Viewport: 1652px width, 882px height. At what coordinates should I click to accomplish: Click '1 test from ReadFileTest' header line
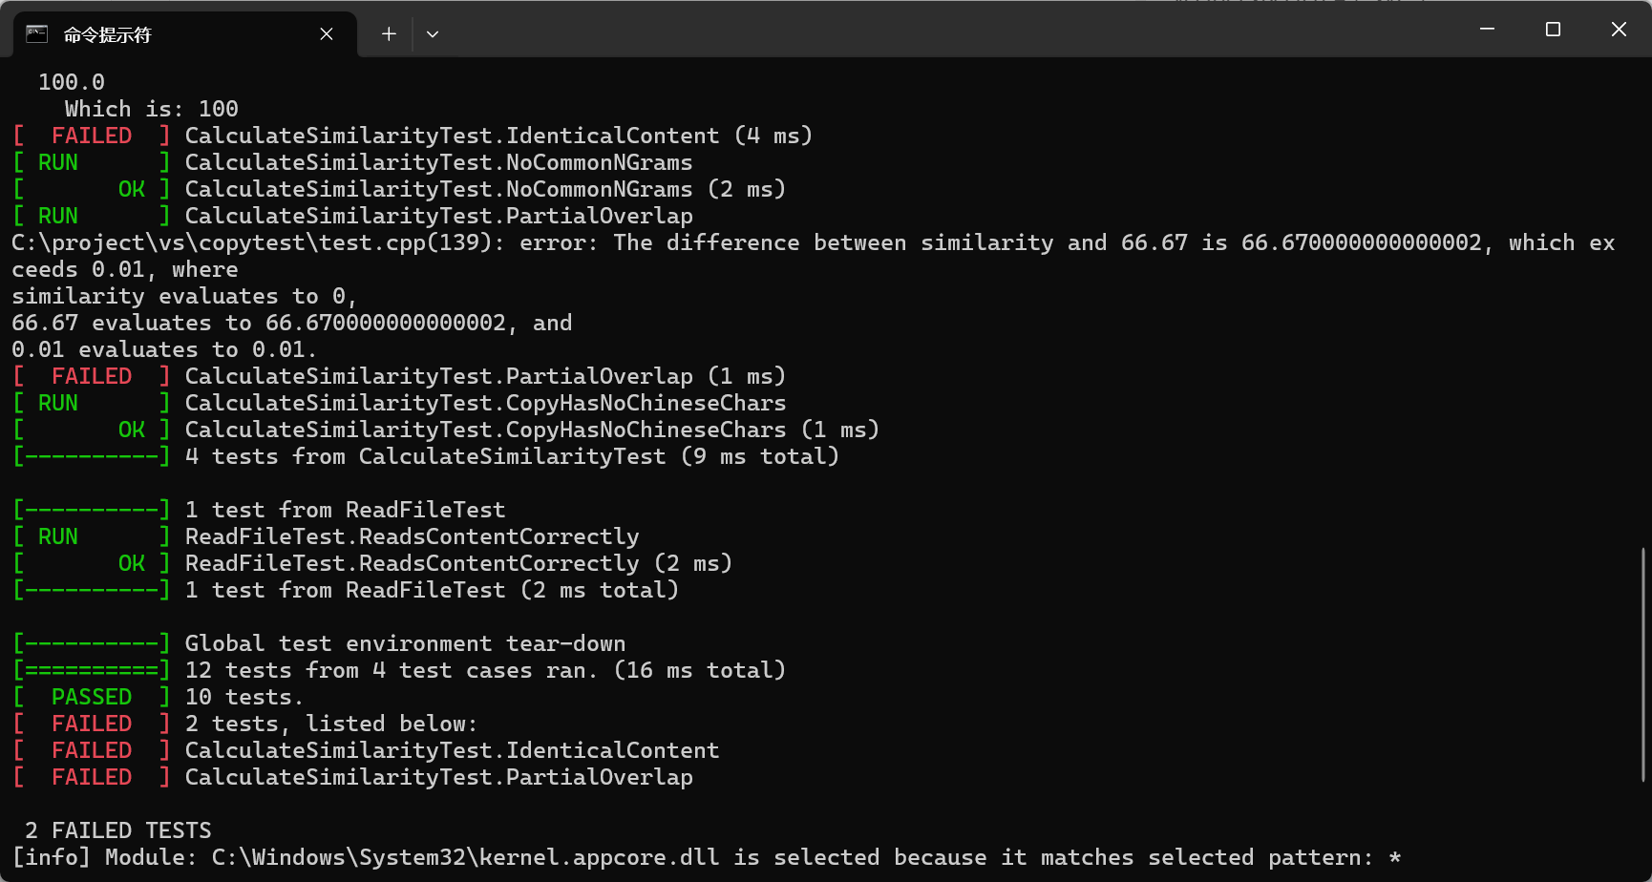pos(259,510)
